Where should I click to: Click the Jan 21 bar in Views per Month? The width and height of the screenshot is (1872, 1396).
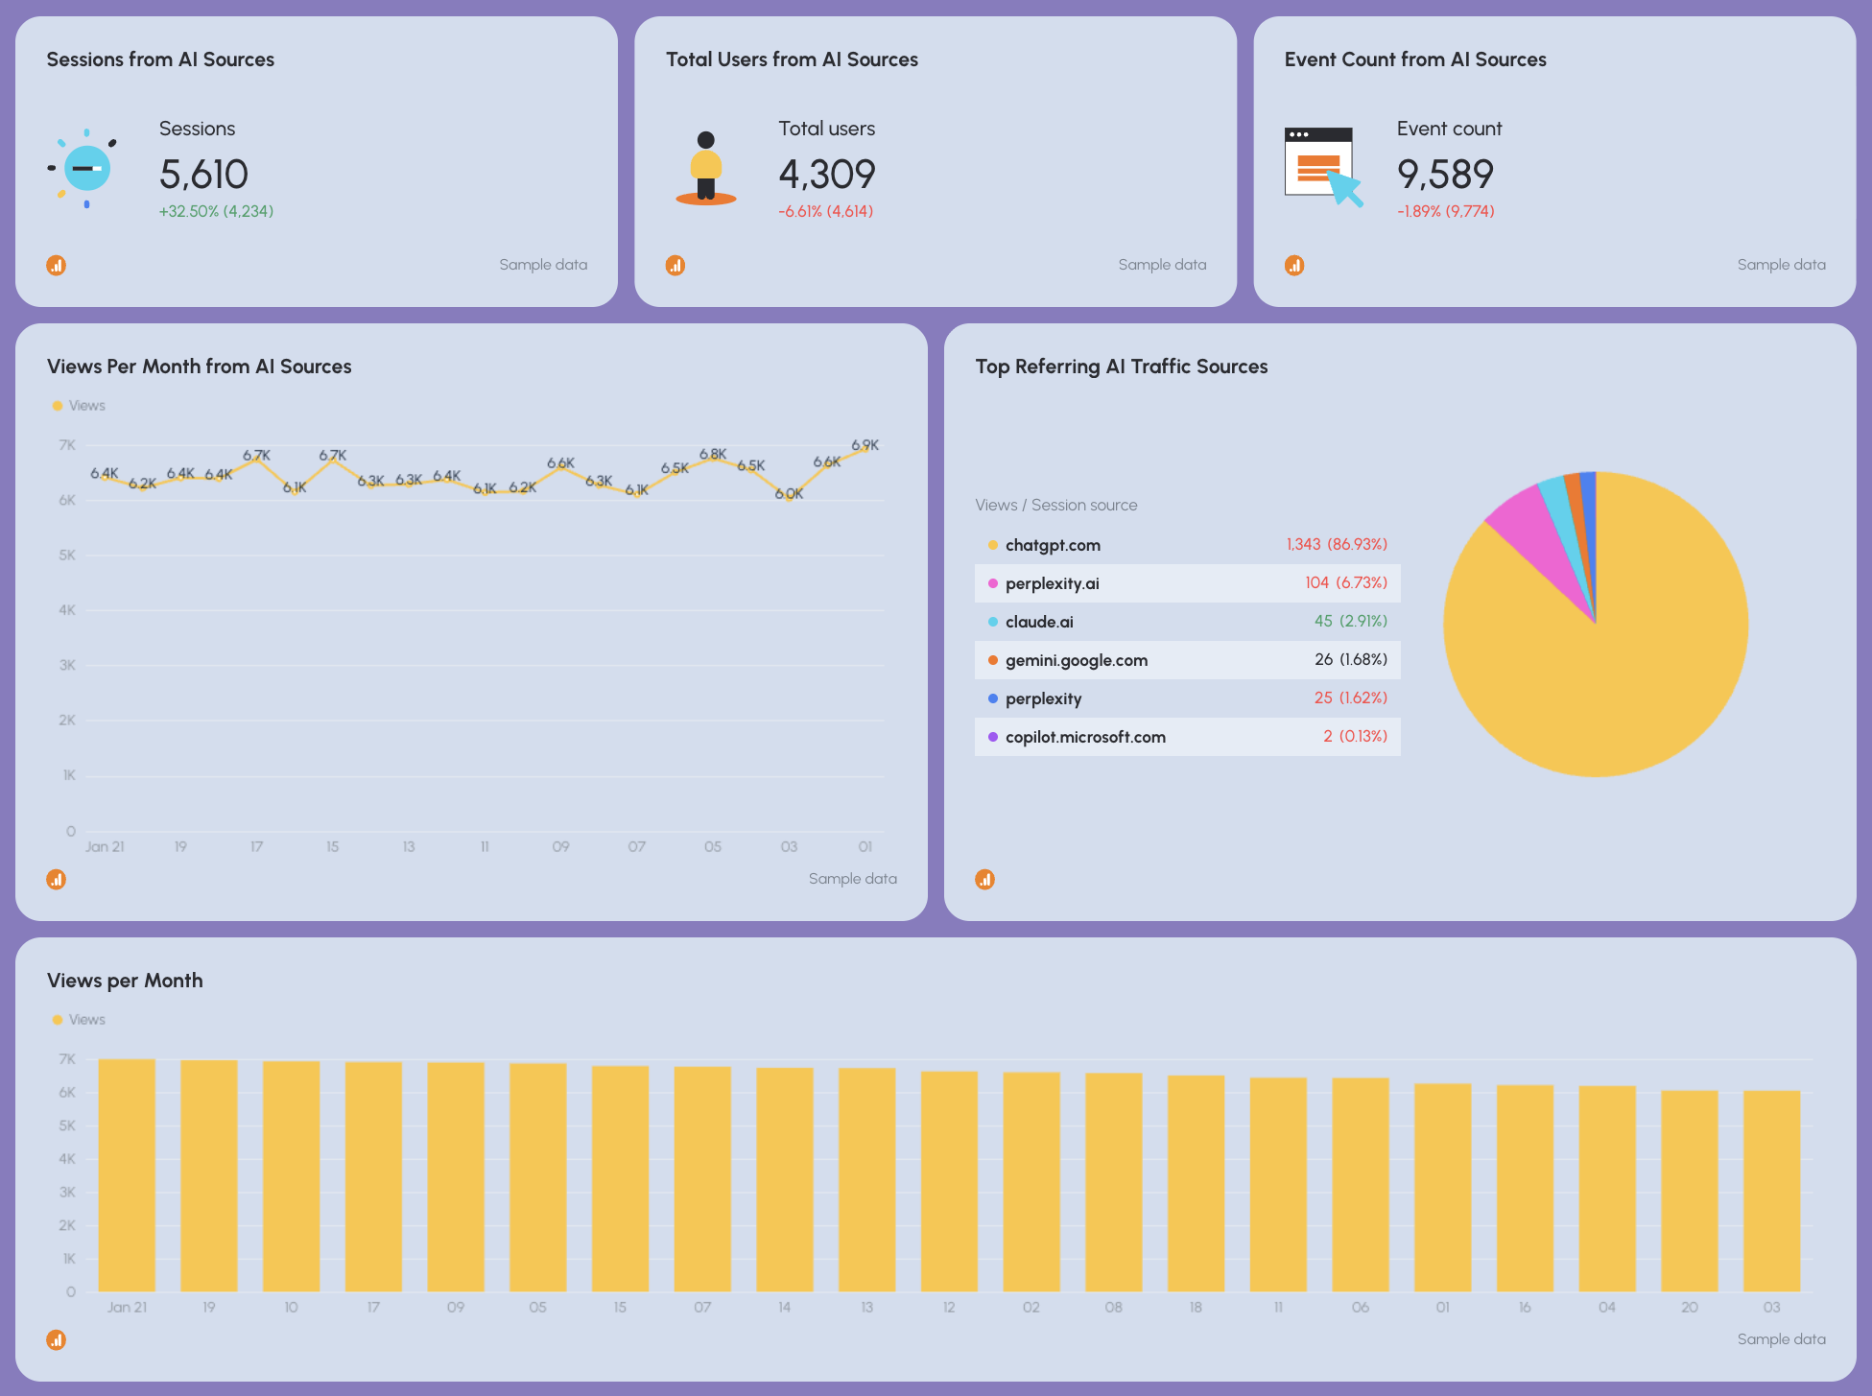(128, 1175)
